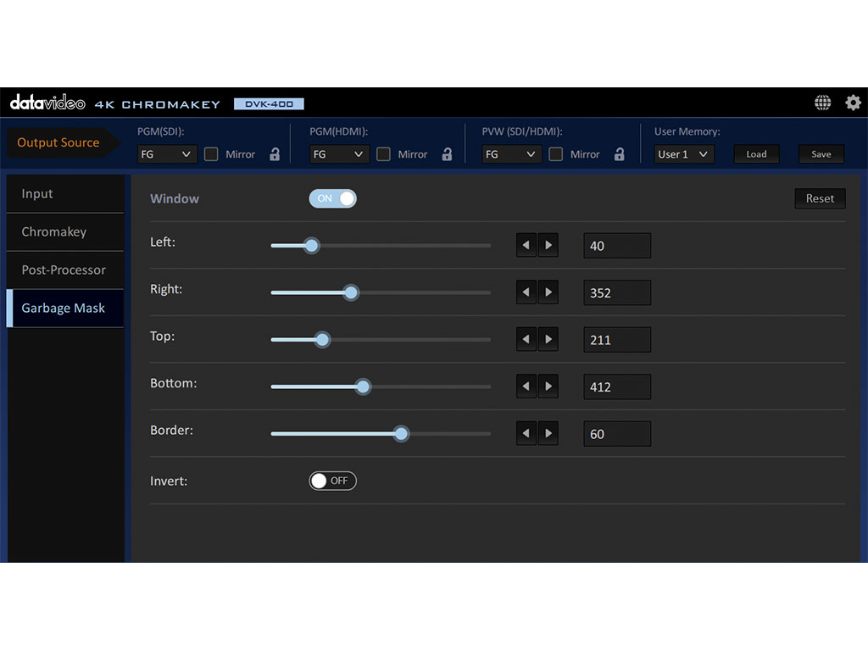Click the Reset button
The height and width of the screenshot is (651, 868).
[819, 198]
